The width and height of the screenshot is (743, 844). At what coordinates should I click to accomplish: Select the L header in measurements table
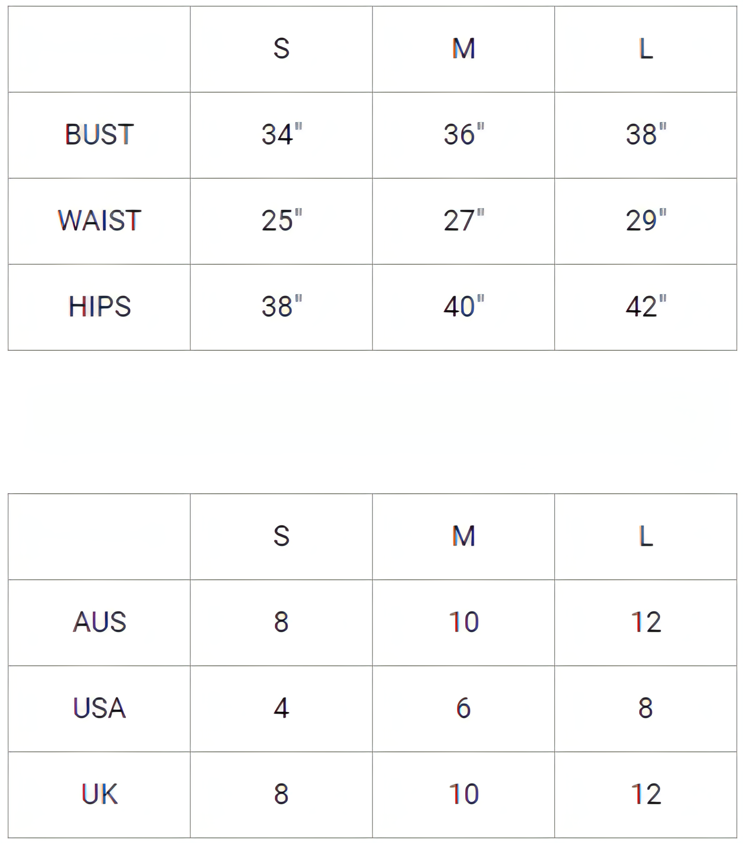(645, 49)
